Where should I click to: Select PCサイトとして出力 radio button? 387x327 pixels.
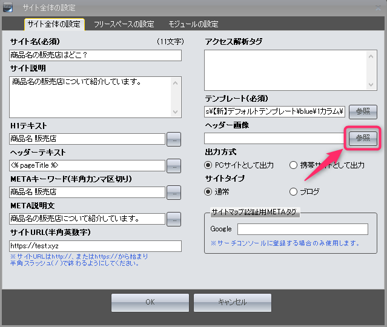208,165
